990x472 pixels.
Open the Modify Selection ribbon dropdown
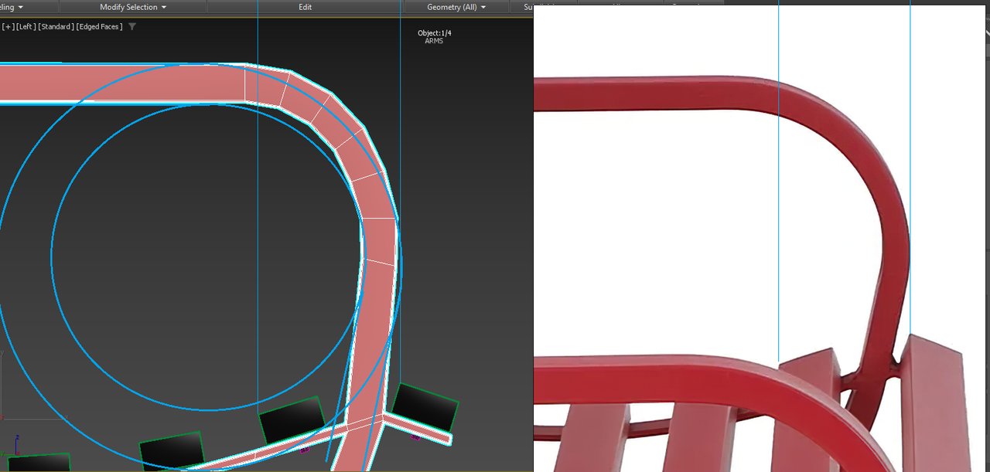pyautogui.click(x=133, y=7)
